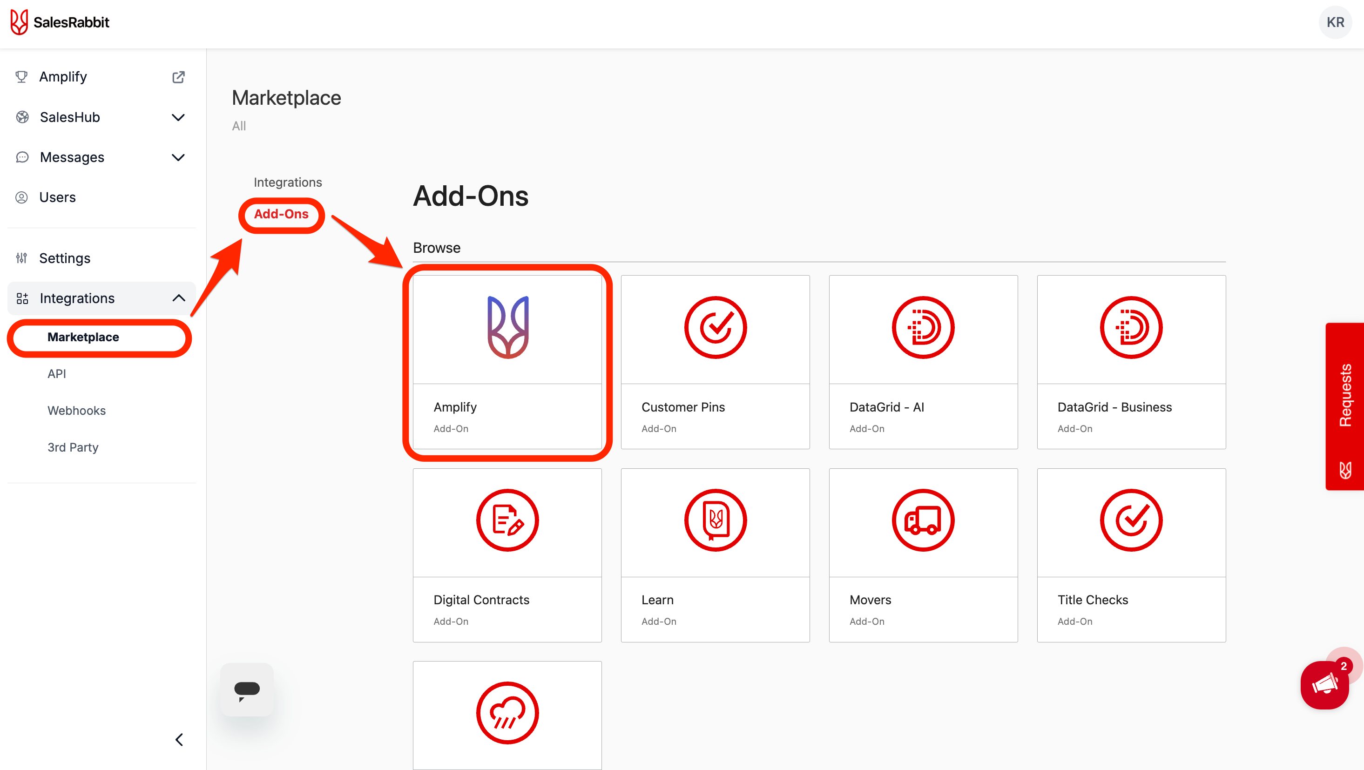Open the Customer Pins checkmark icon card

click(715, 328)
